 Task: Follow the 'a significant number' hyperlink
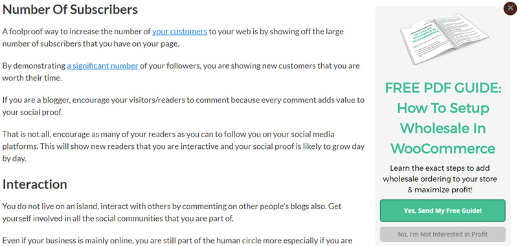tap(102, 66)
